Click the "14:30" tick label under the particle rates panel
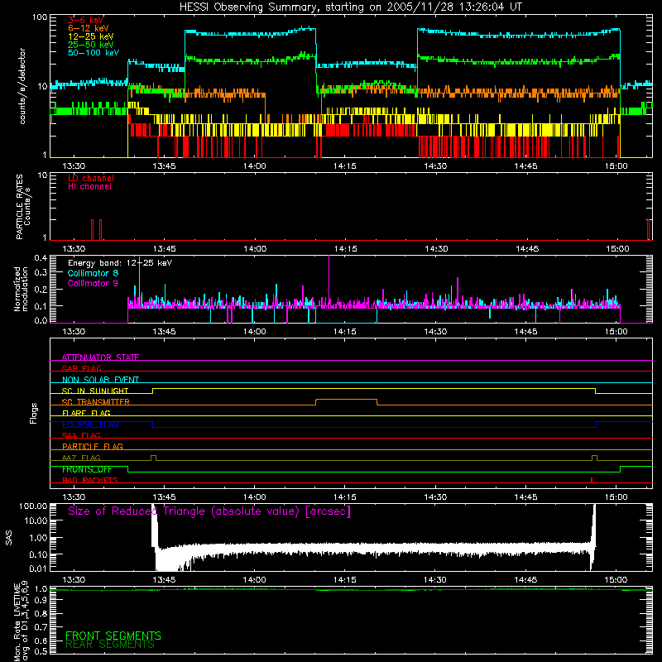 [x=436, y=249]
